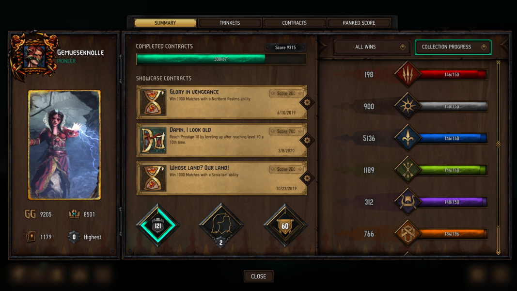
Task: Change Damn, I Look Old showcase gear
Action: pos(307,140)
